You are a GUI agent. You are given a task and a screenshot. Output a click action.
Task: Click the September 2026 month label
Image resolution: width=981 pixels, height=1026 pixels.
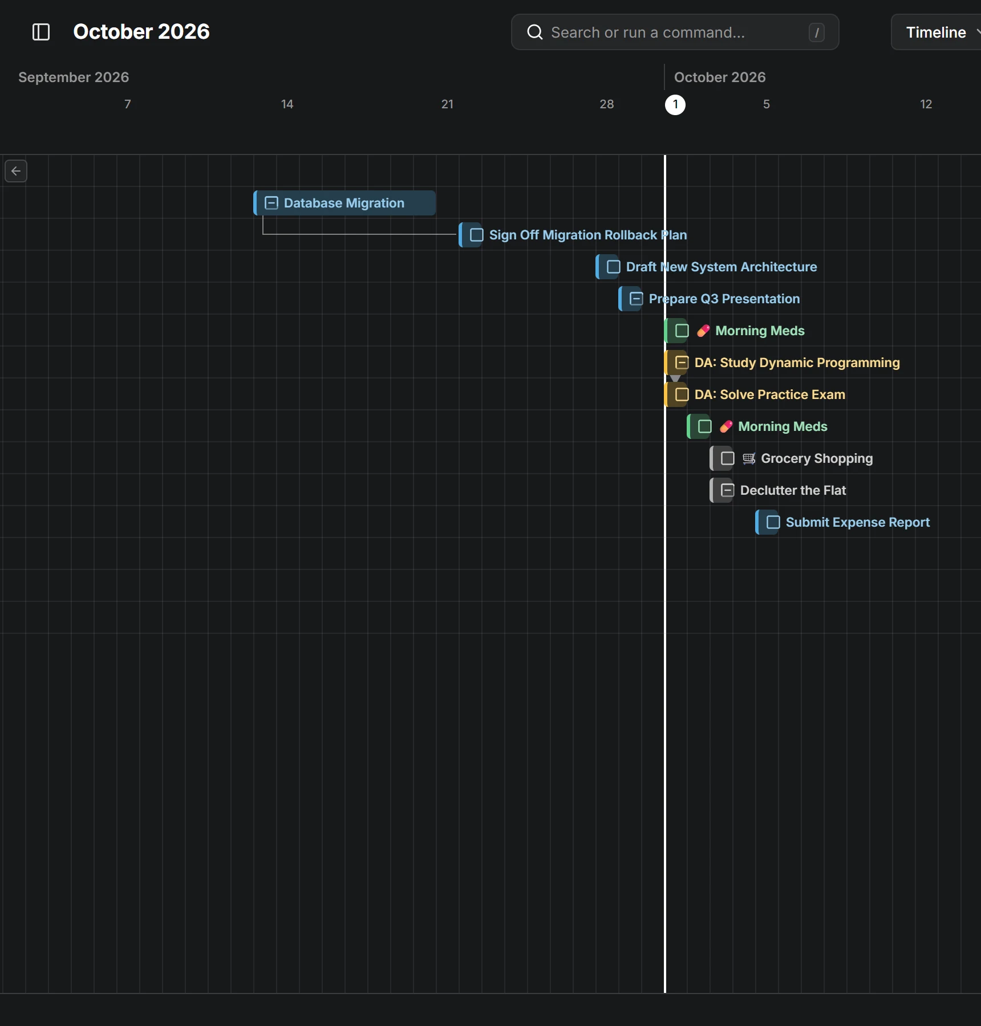pos(74,77)
